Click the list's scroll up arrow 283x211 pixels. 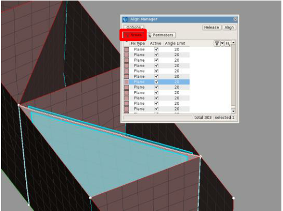pos(233,42)
